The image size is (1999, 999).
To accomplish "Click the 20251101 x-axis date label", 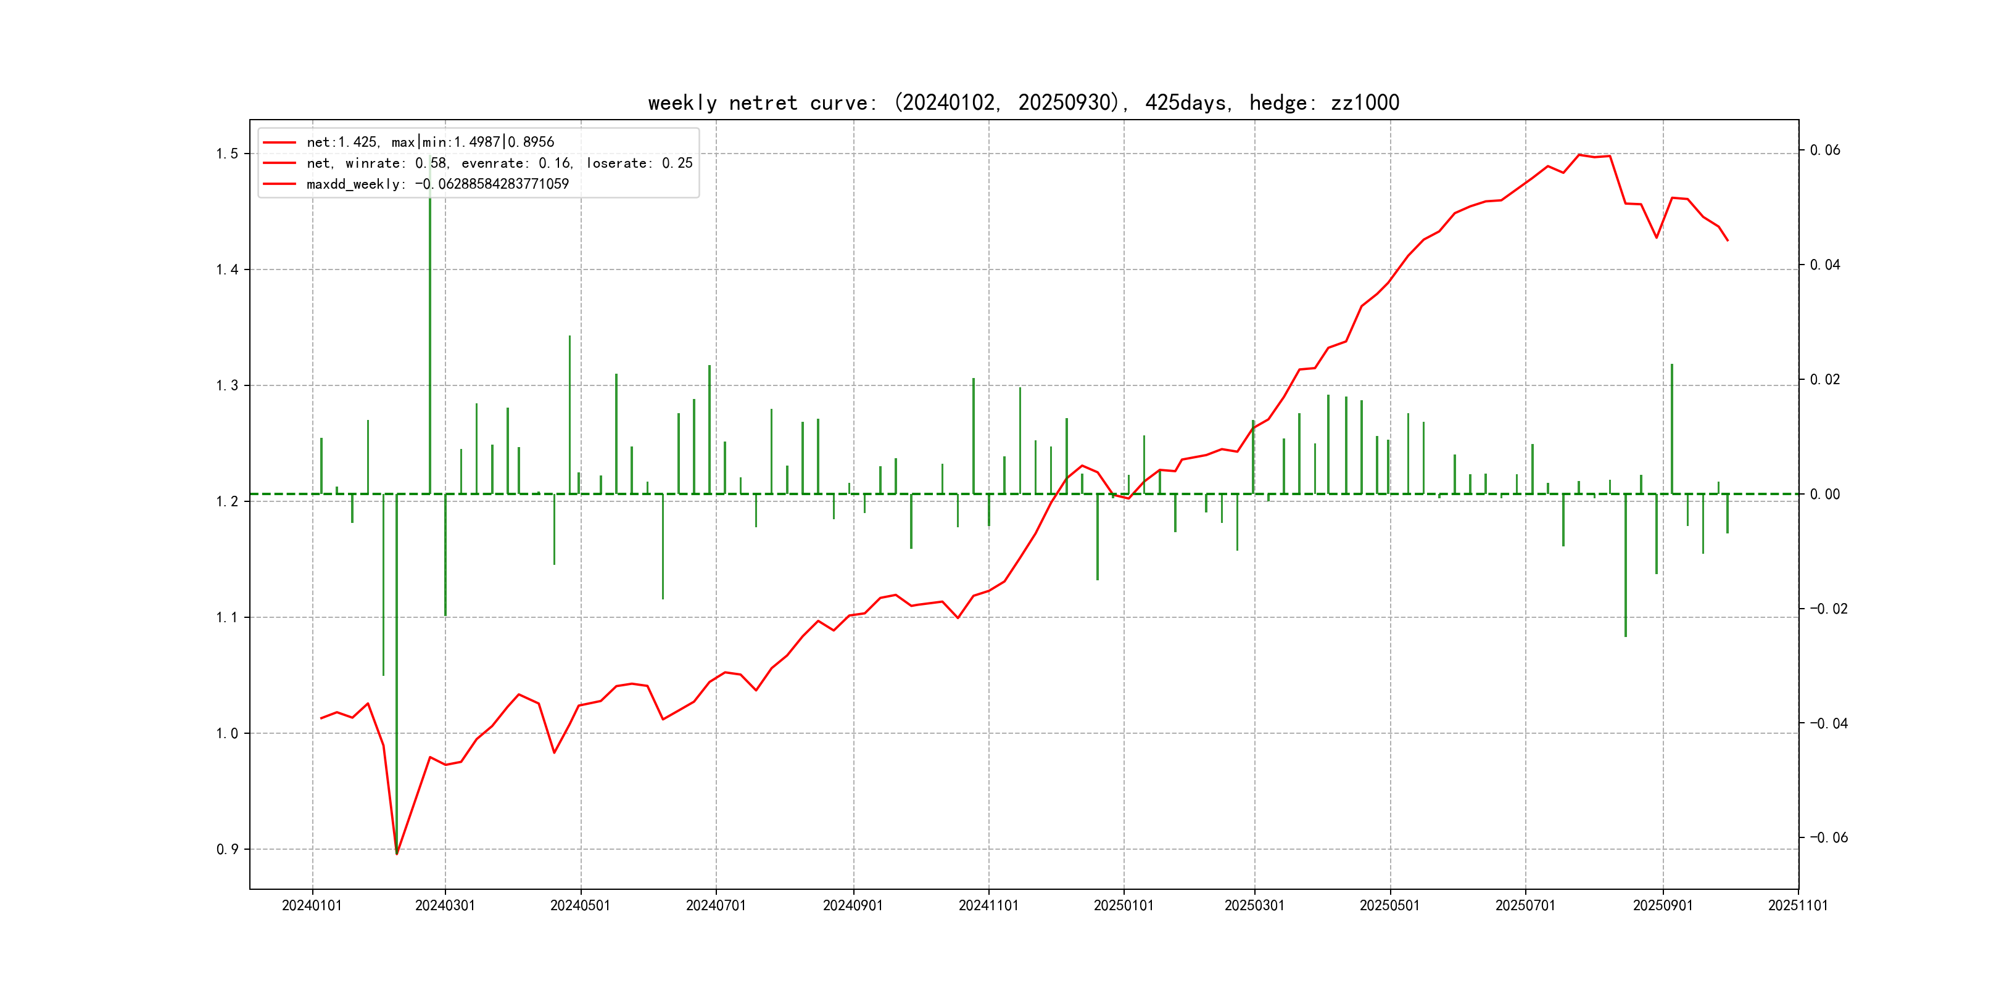I will [x=1797, y=905].
